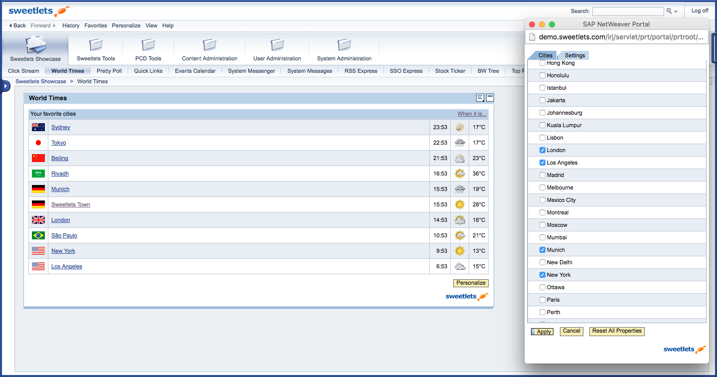Image resolution: width=717 pixels, height=377 pixels.
Task: Open the Sweetlets Tools folder icon
Action: point(96,45)
